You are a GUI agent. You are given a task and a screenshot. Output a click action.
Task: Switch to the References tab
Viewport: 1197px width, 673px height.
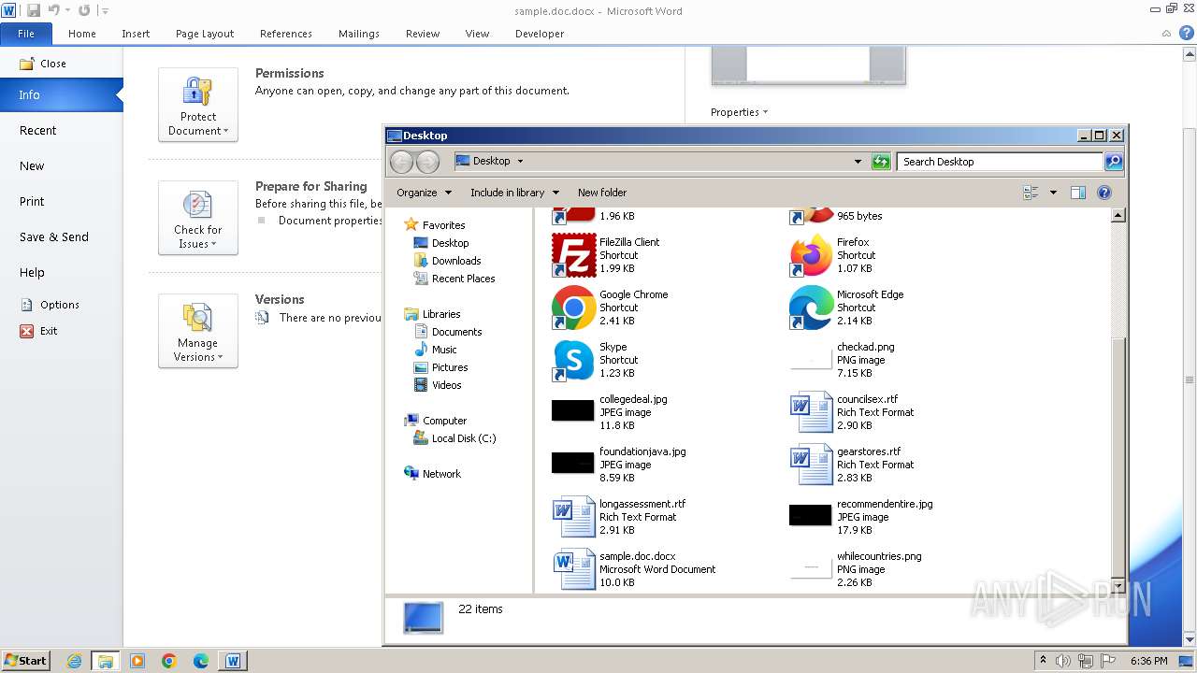[286, 34]
